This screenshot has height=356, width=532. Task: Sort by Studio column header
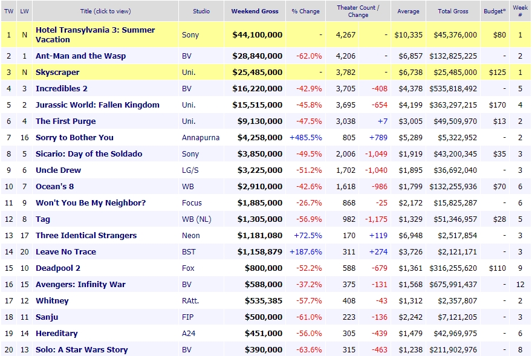(x=201, y=11)
